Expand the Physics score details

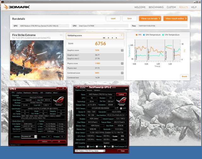pyautogui.click(x=122, y=63)
